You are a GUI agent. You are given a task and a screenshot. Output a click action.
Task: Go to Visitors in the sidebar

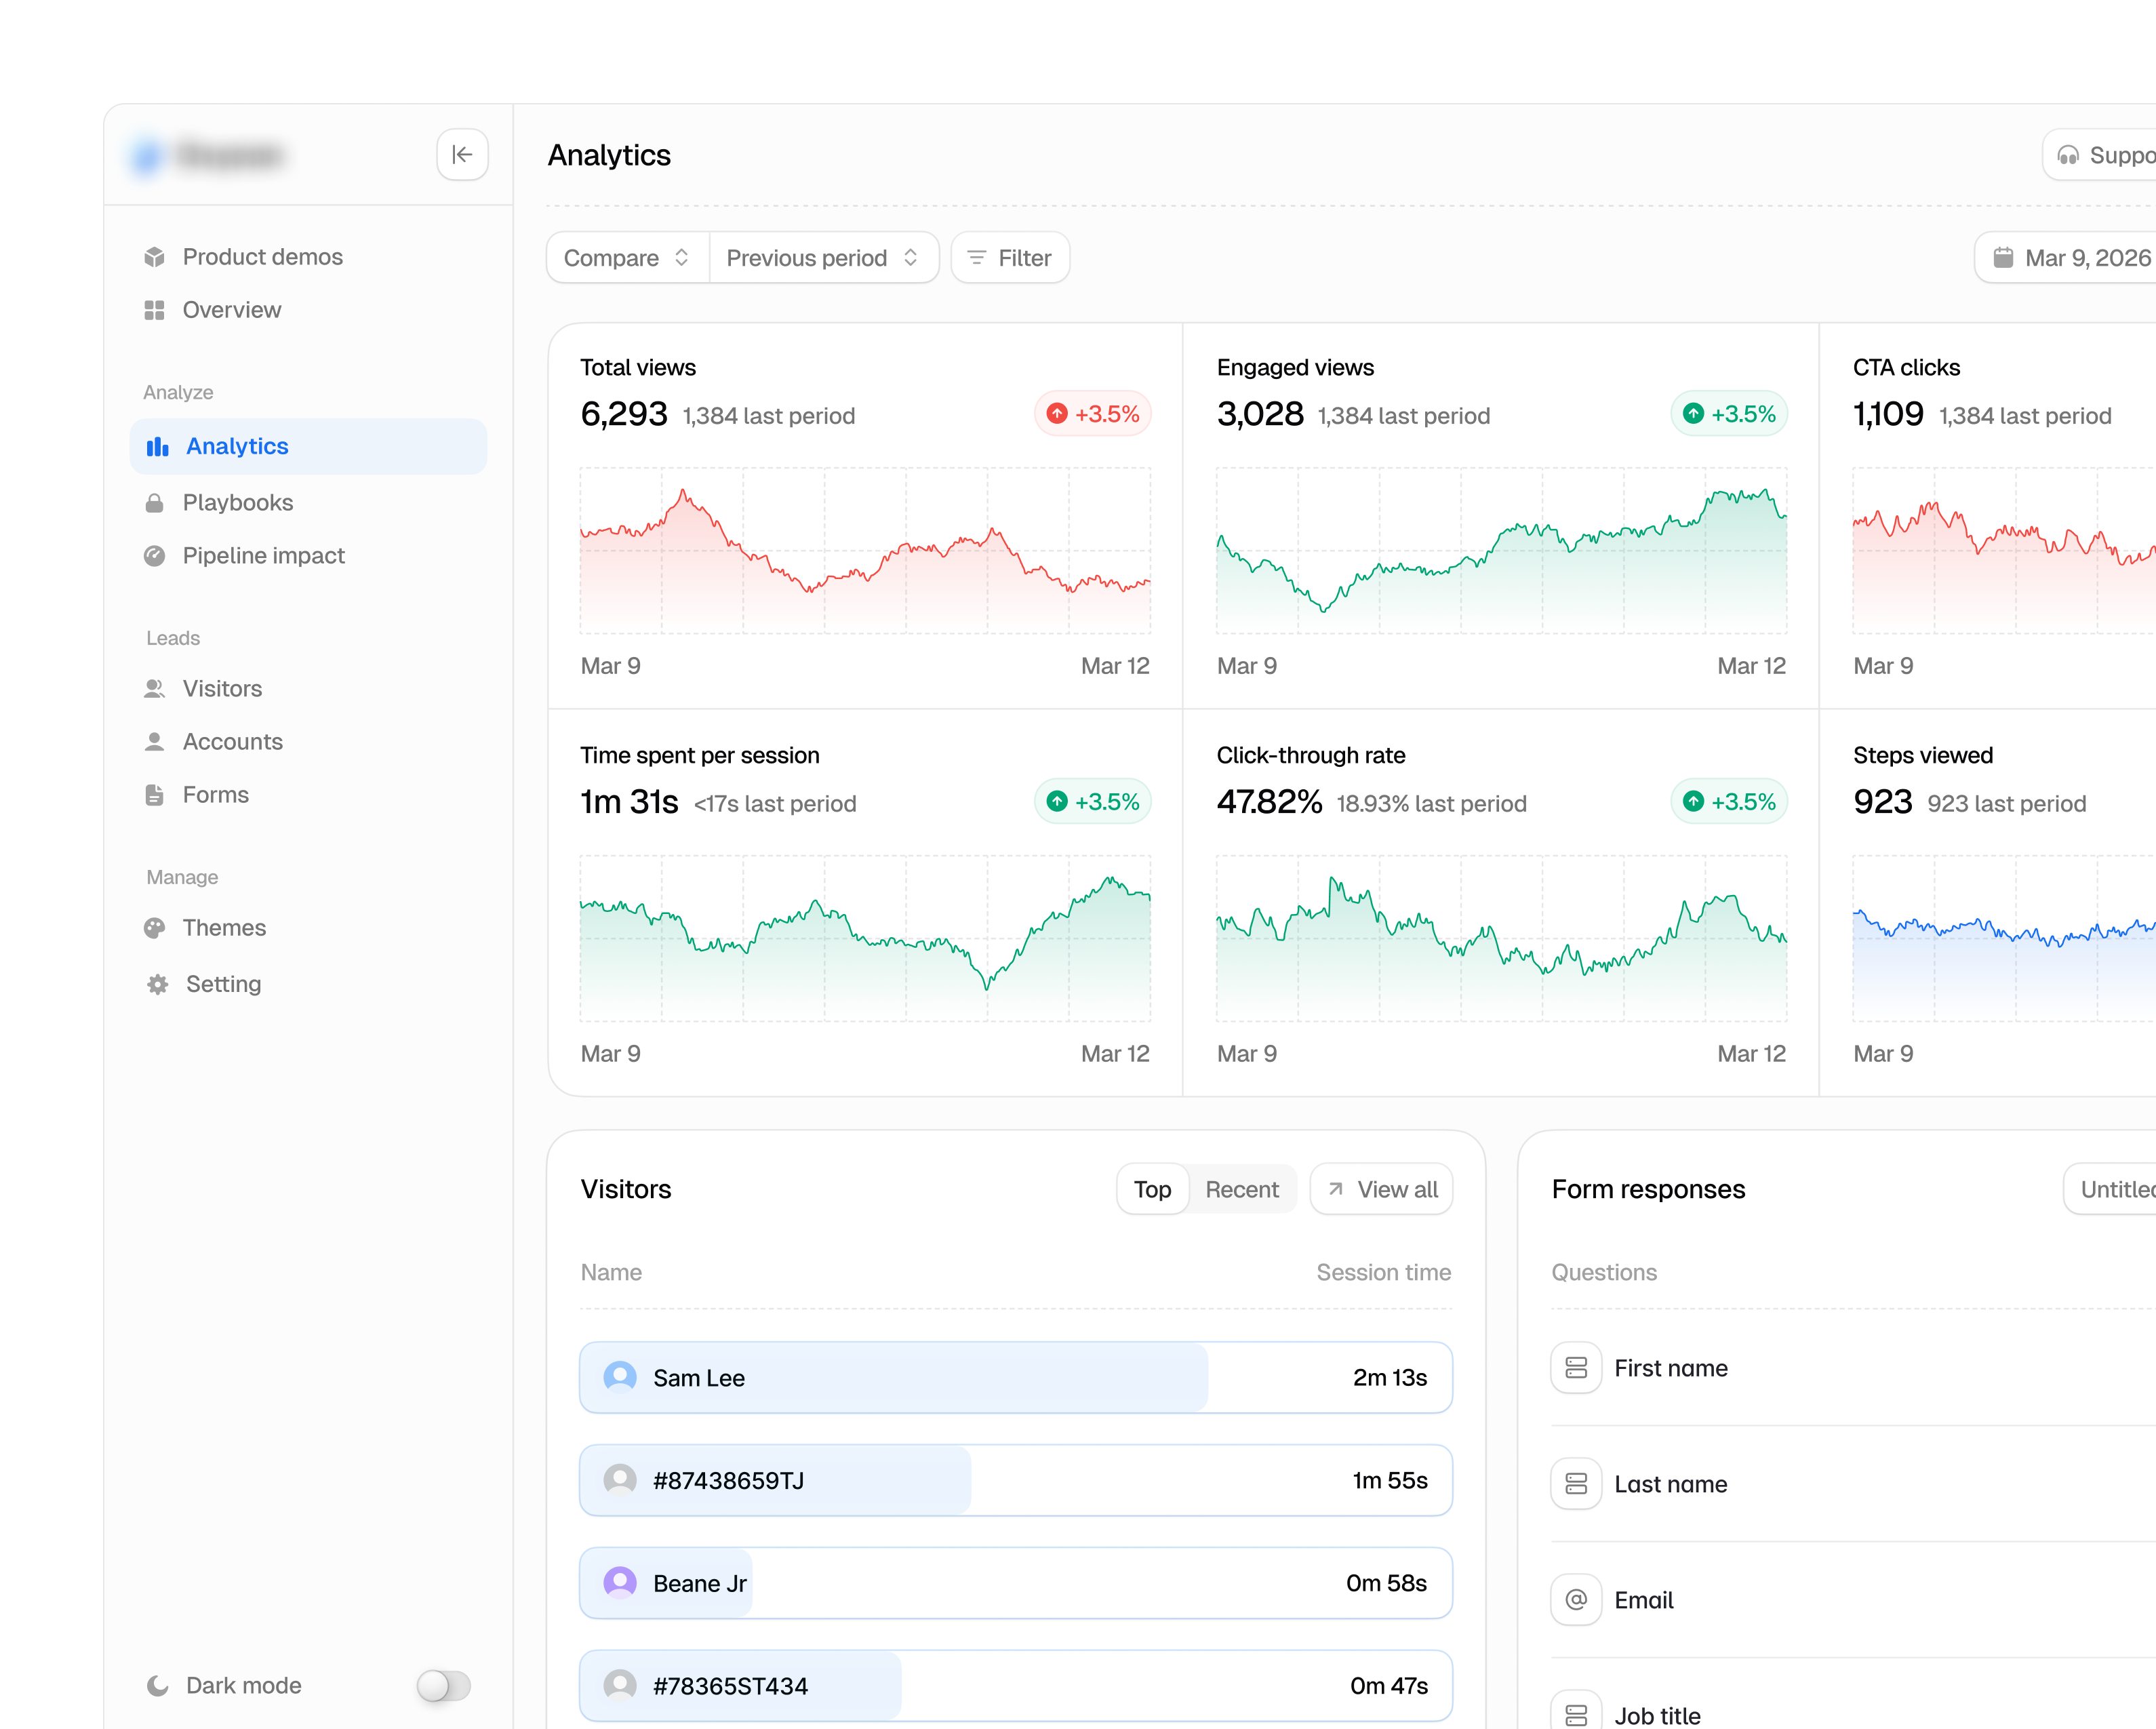coord(222,689)
